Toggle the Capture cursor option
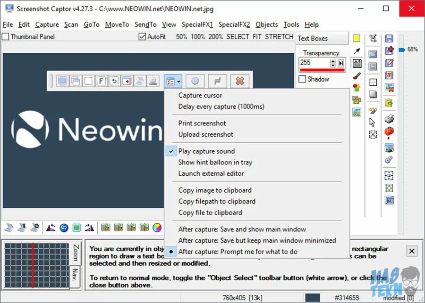Image resolution: width=425 pixels, height=303 pixels. coord(257,95)
